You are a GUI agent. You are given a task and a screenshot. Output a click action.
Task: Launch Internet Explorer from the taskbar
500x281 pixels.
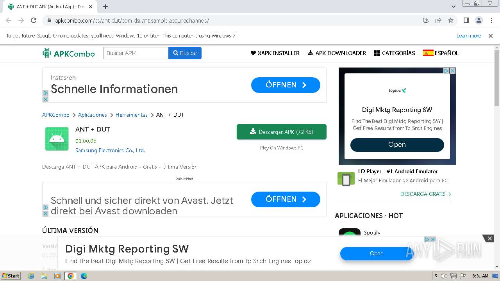[x=31, y=276]
